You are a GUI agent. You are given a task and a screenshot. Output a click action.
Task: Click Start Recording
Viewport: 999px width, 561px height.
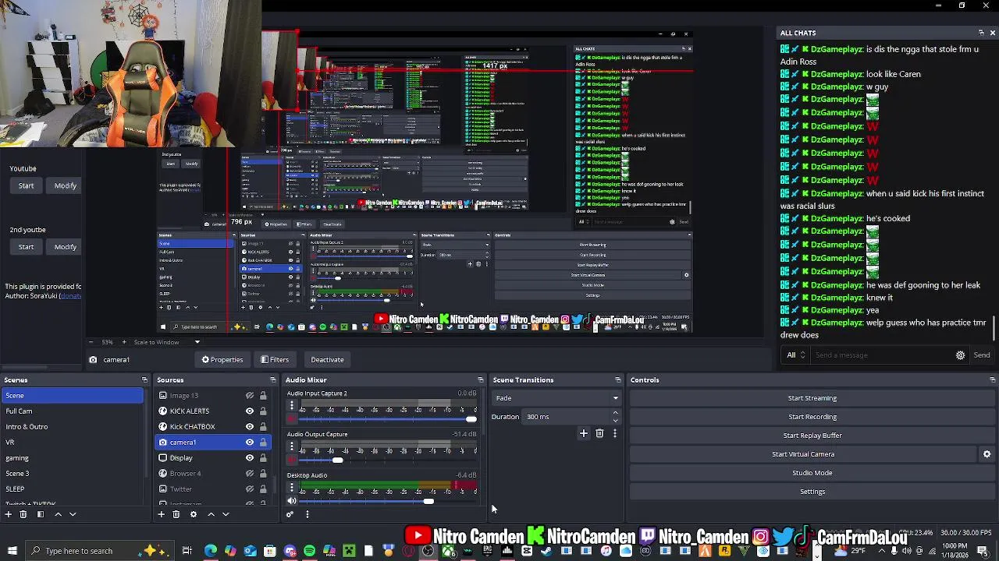(812, 417)
